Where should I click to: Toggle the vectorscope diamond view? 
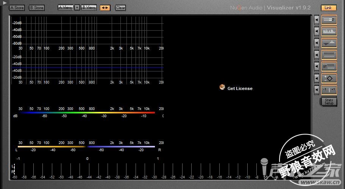coord(329,78)
